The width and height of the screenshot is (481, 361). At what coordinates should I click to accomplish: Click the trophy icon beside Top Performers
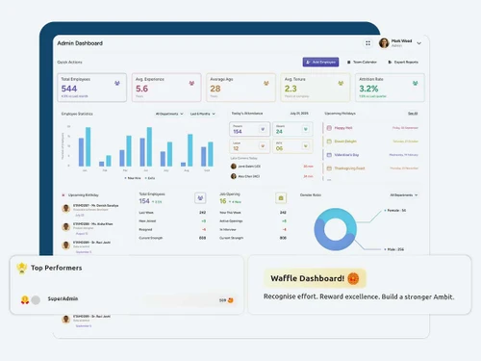[x=22, y=269]
